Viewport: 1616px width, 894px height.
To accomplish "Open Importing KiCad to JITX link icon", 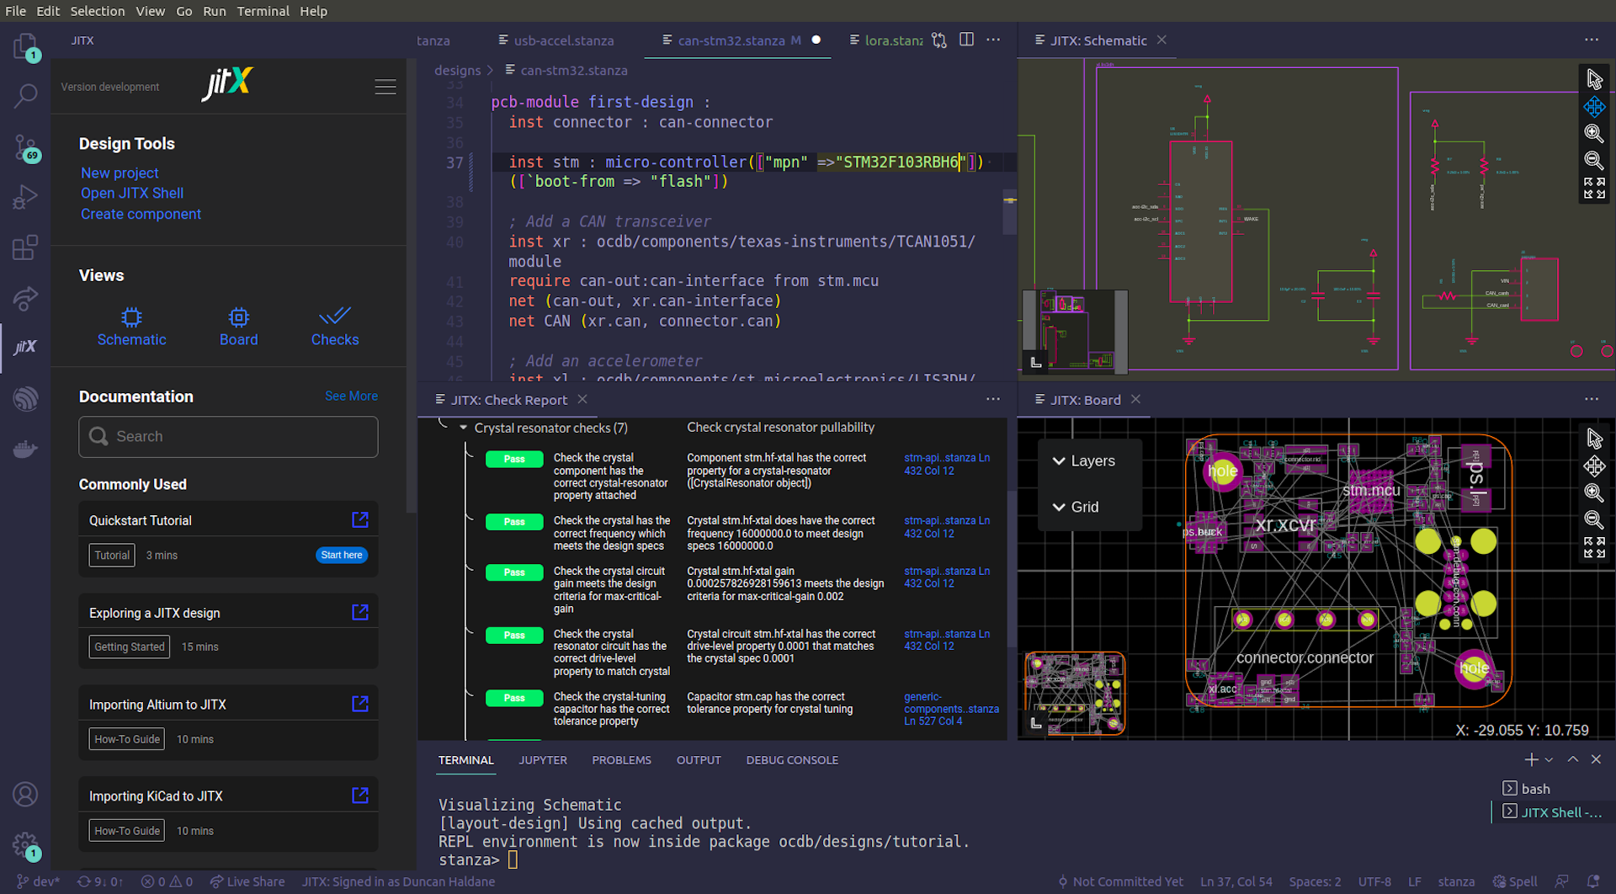I will click(360, 796).
